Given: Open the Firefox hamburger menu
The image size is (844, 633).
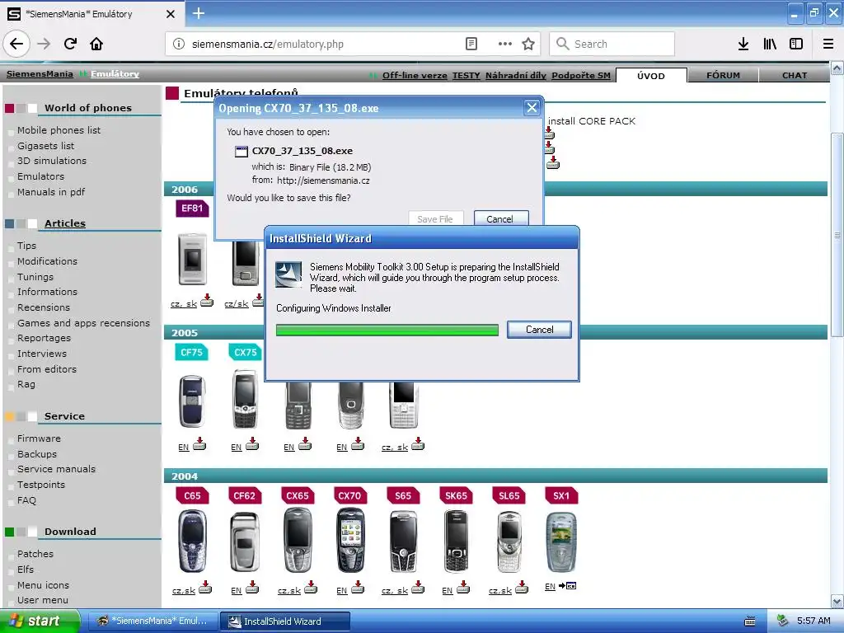Looking at the screenshot, I should (828, 44).
